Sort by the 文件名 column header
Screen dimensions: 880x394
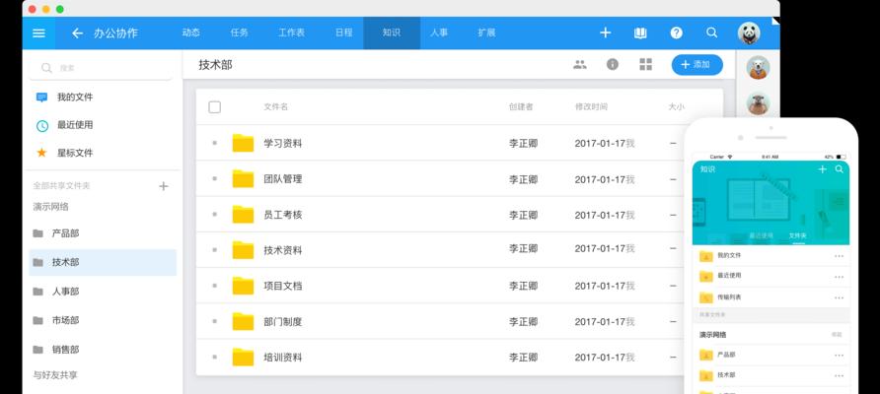pyautogui.click(x=275, y=107)
